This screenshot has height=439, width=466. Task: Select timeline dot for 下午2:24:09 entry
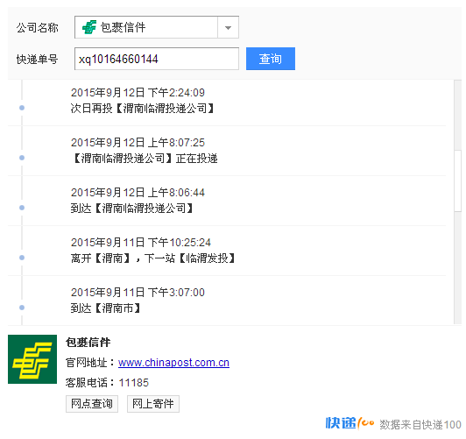tap(22, 108)
